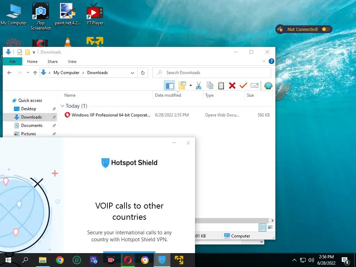Switch to details view icon
This screenshot has height=267, width=356.
[x=262, y=227]
